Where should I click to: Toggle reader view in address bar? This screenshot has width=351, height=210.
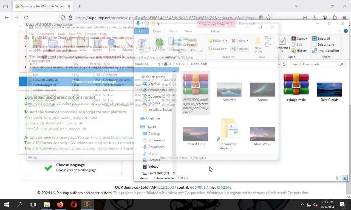point(261,17)
